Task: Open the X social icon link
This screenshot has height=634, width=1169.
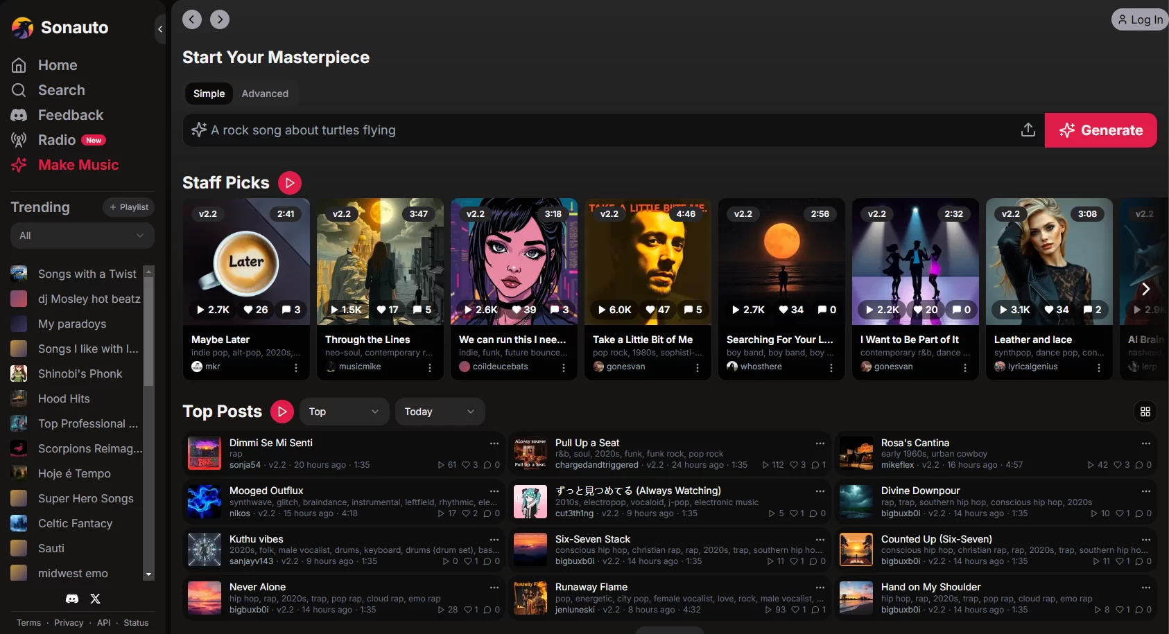Action: point(96,599)
